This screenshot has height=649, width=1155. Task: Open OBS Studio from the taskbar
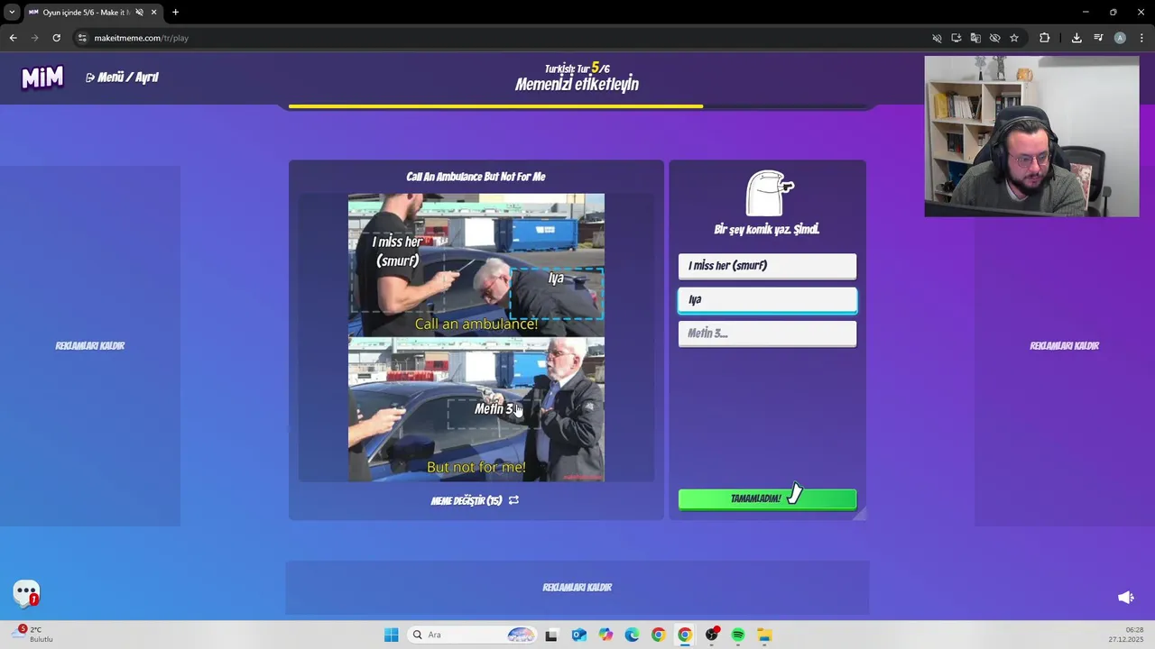coord(712,635)
